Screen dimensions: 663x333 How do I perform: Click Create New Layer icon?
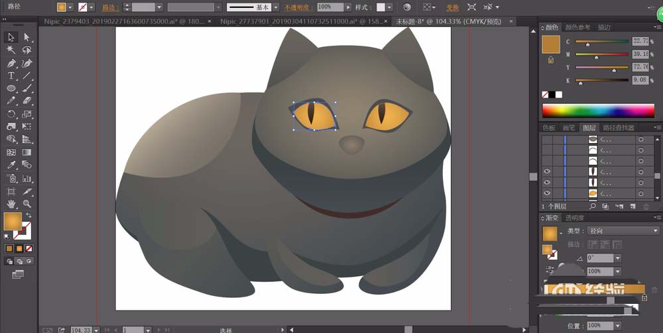pyautogui.click(x=633, y=207)
